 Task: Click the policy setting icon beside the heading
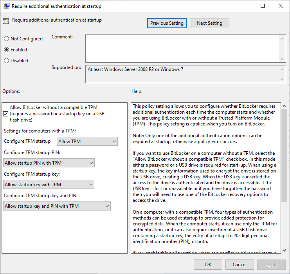click(6, 20)
